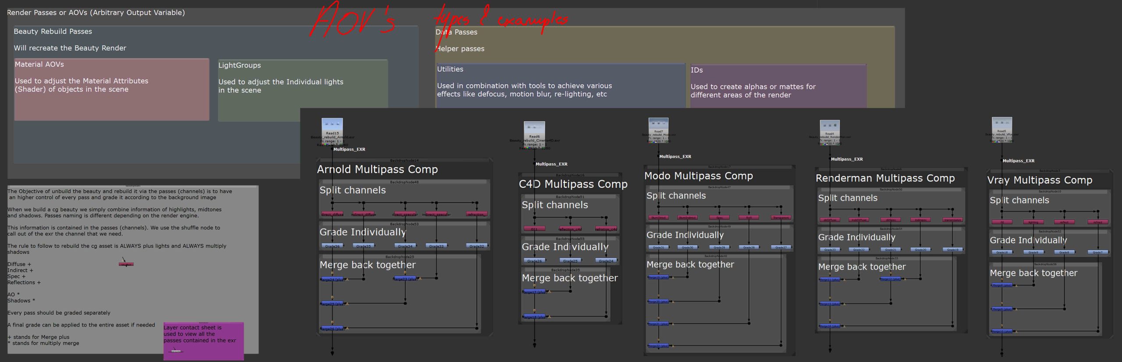Image resolution: width=1122 pixels, height=362 pixels.
Task: Select the lighting shuffle node in Vray comp
Action: 1033,222
